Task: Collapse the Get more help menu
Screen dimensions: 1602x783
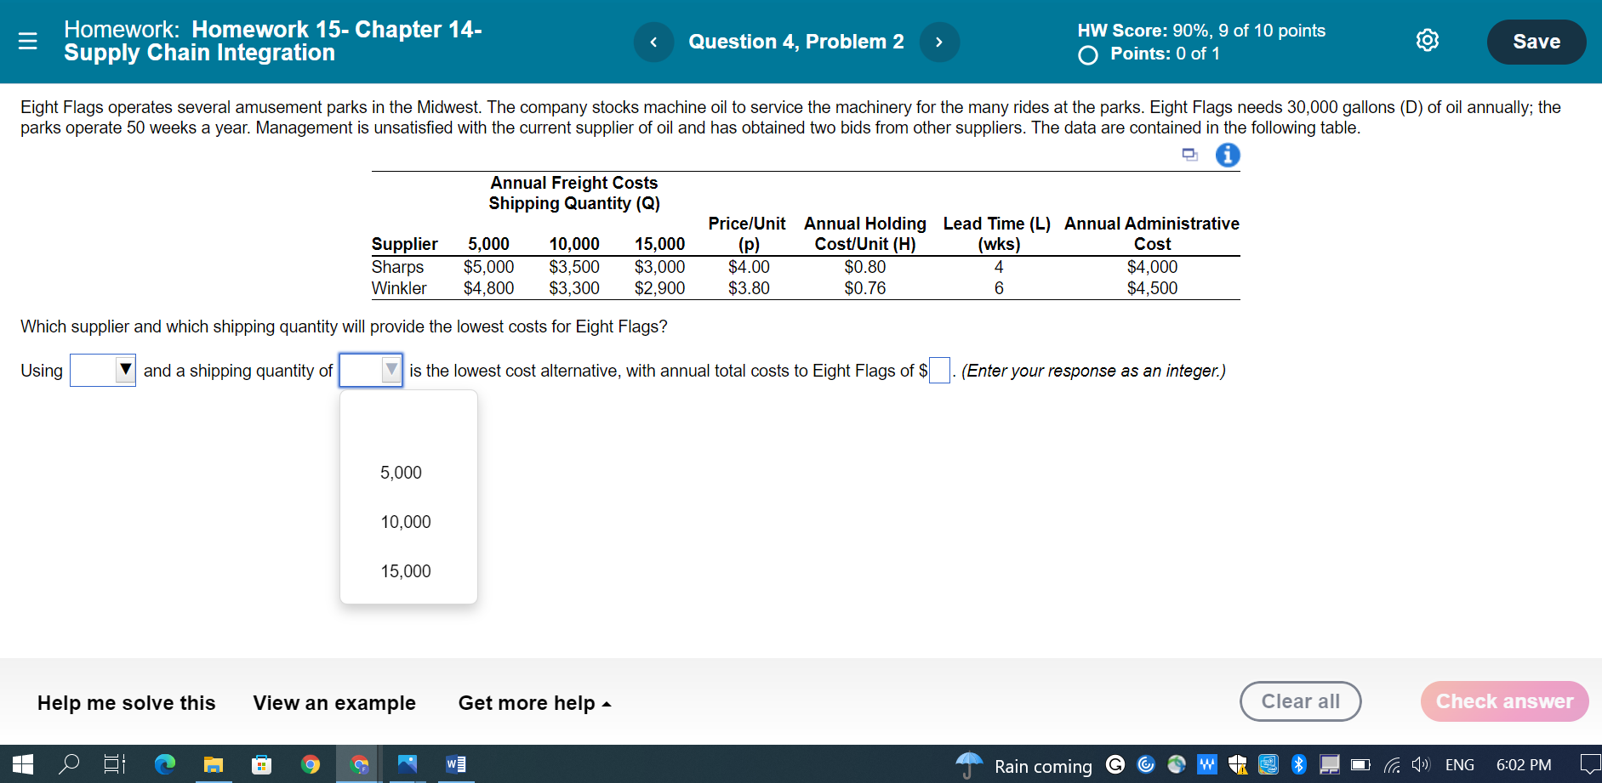Action: coord(606,703)
